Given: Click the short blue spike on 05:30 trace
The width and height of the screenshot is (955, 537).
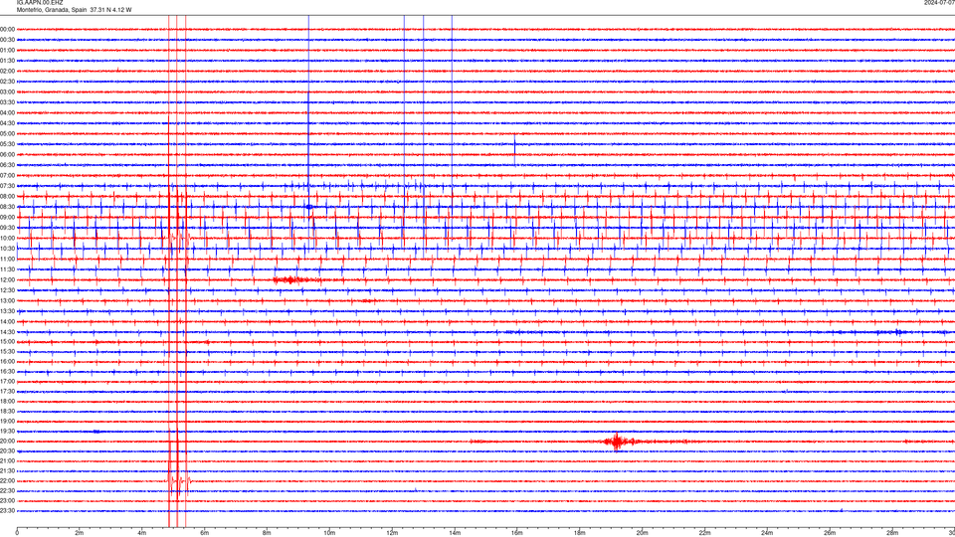Looking at the screenshot, I should pos(514,148).
